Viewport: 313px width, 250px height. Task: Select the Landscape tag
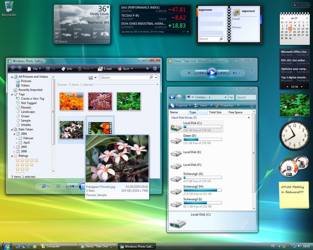coord(26,112)
